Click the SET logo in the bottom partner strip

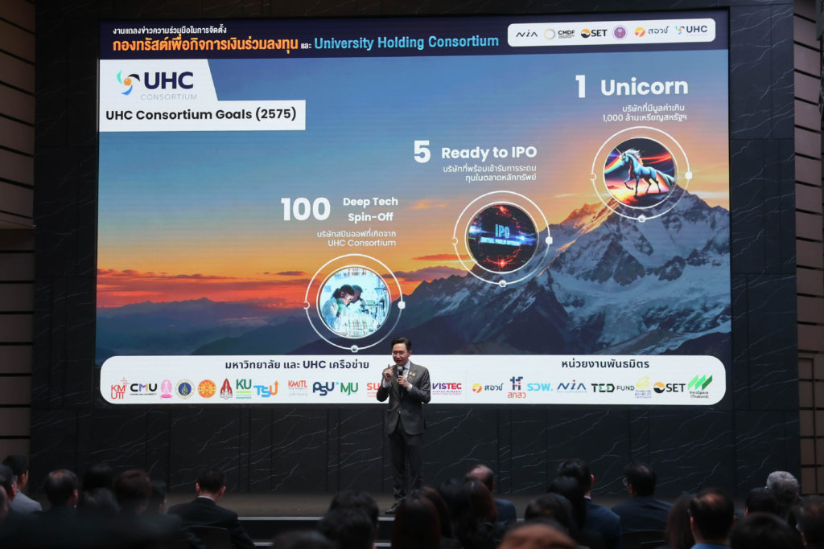pyautogui.click(x=669, y=387)
